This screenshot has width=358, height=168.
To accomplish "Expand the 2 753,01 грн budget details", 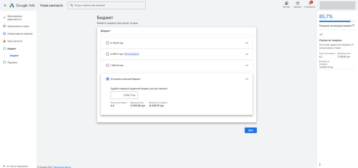I will [x=247, y=43].
